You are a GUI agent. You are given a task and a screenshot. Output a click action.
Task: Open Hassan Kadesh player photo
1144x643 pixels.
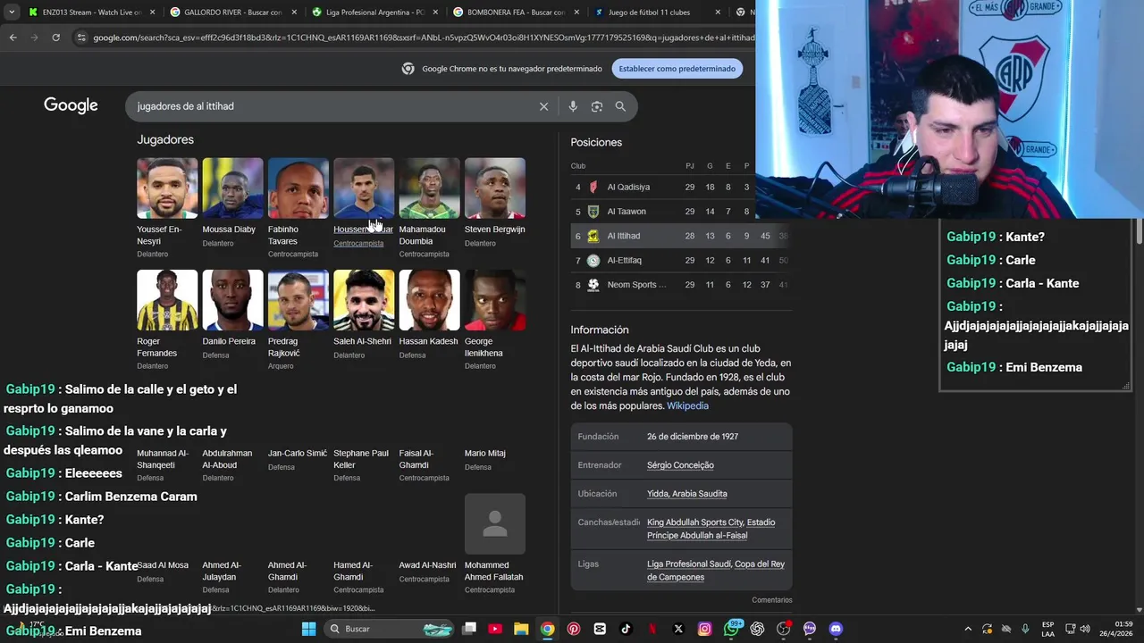pos(429,300)
